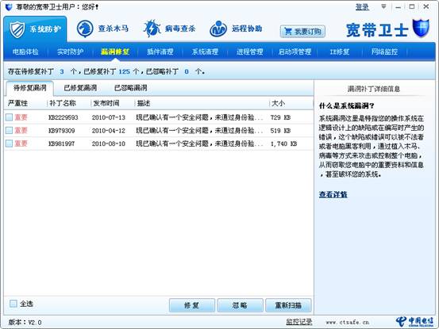
Task: Switch to the 电脑体检 tab
Action: pyautogui.click(x=25, y=52)
